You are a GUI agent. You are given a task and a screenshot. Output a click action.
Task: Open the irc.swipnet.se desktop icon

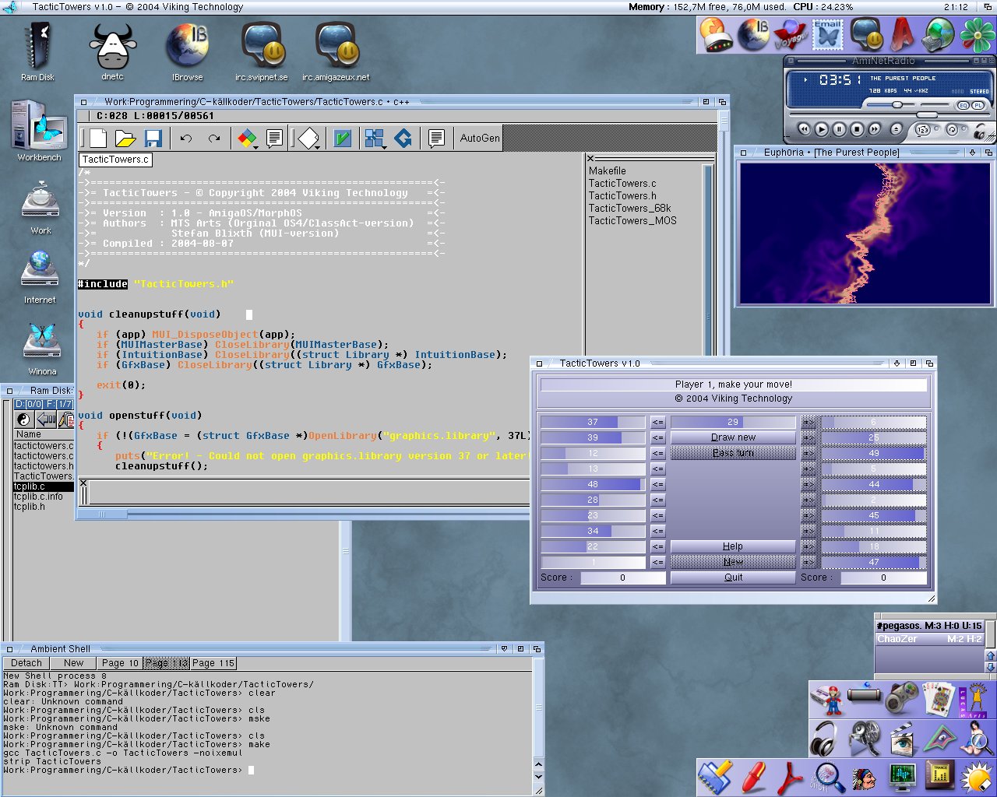pyautogui.click(x=261, y=52)
